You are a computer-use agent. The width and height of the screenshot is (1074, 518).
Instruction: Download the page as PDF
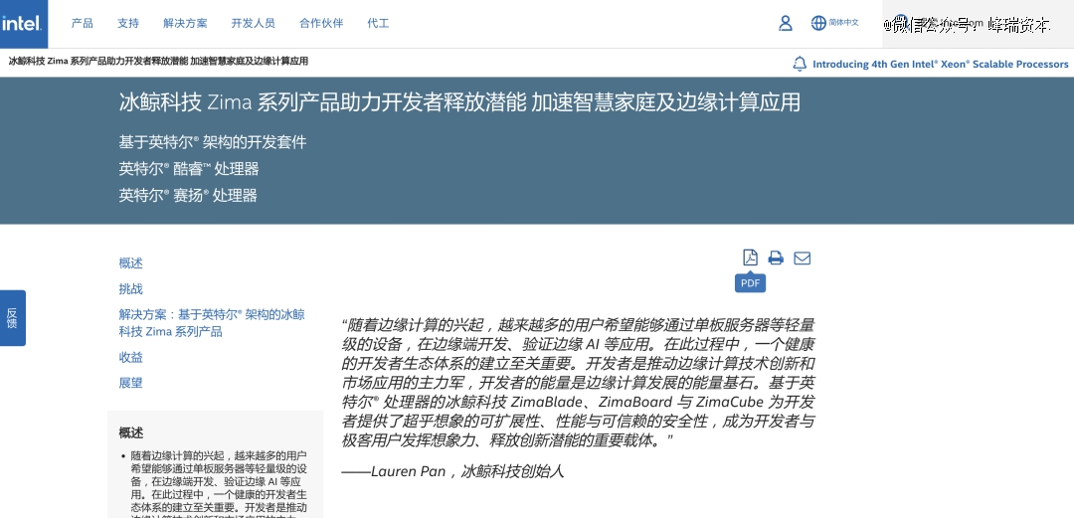pyautogui.click(x=751, y=259)
